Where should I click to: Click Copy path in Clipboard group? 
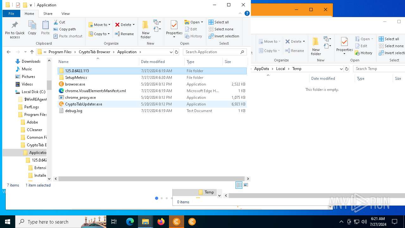coord(65,29)
